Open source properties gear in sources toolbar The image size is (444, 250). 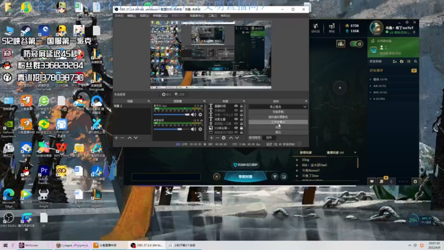tap(224, 138)
